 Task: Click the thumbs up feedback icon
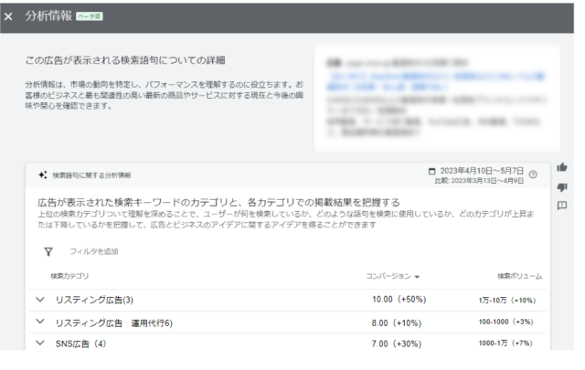(x=562, y=167)
